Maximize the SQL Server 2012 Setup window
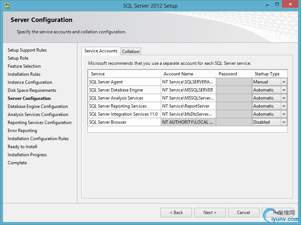301x225 pixels. click(x=277, y=4)
